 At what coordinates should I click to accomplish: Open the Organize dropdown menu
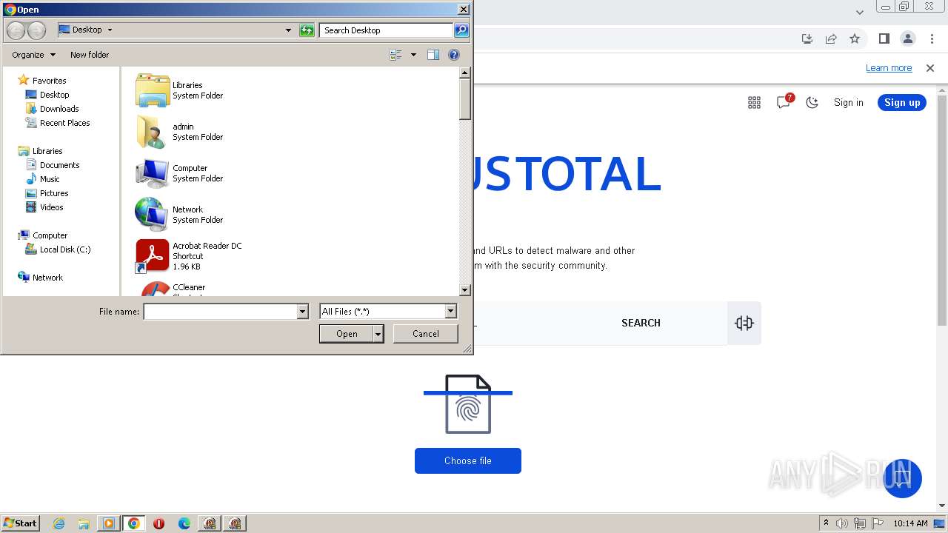(33, 55)
